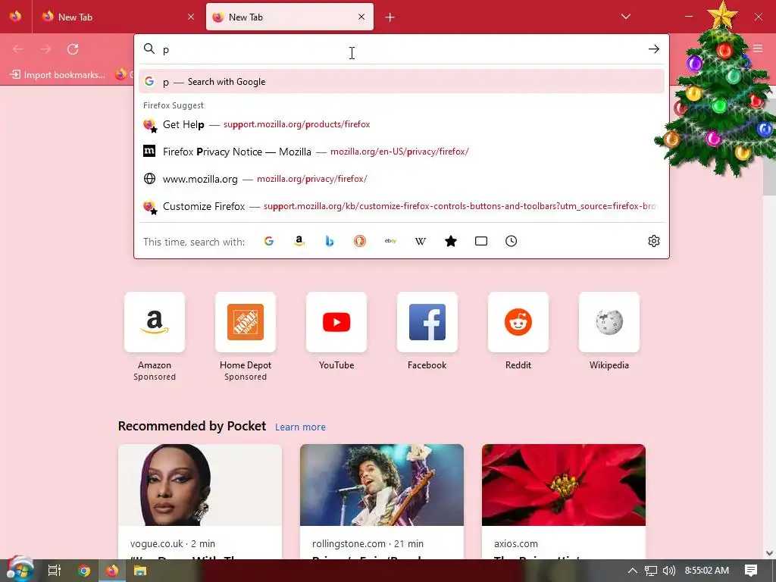Open the List all tabs dropdown
This screenshot has height=582, width=776.
(625, 17)
